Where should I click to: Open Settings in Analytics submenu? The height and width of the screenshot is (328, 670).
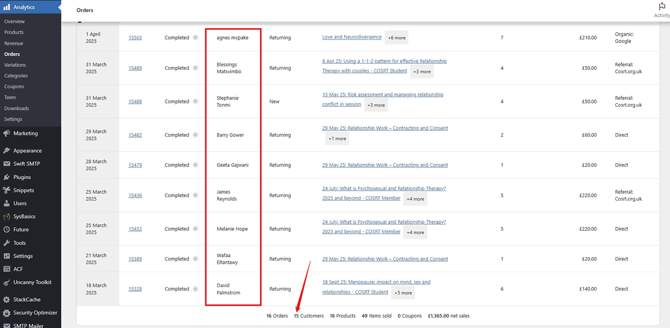click(x=13, y=120)
